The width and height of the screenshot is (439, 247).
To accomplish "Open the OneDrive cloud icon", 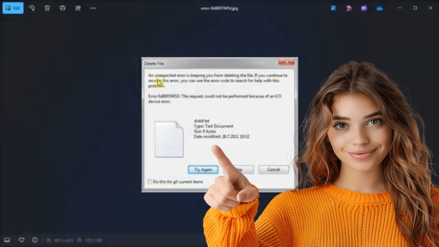I will tap(380, 8).
